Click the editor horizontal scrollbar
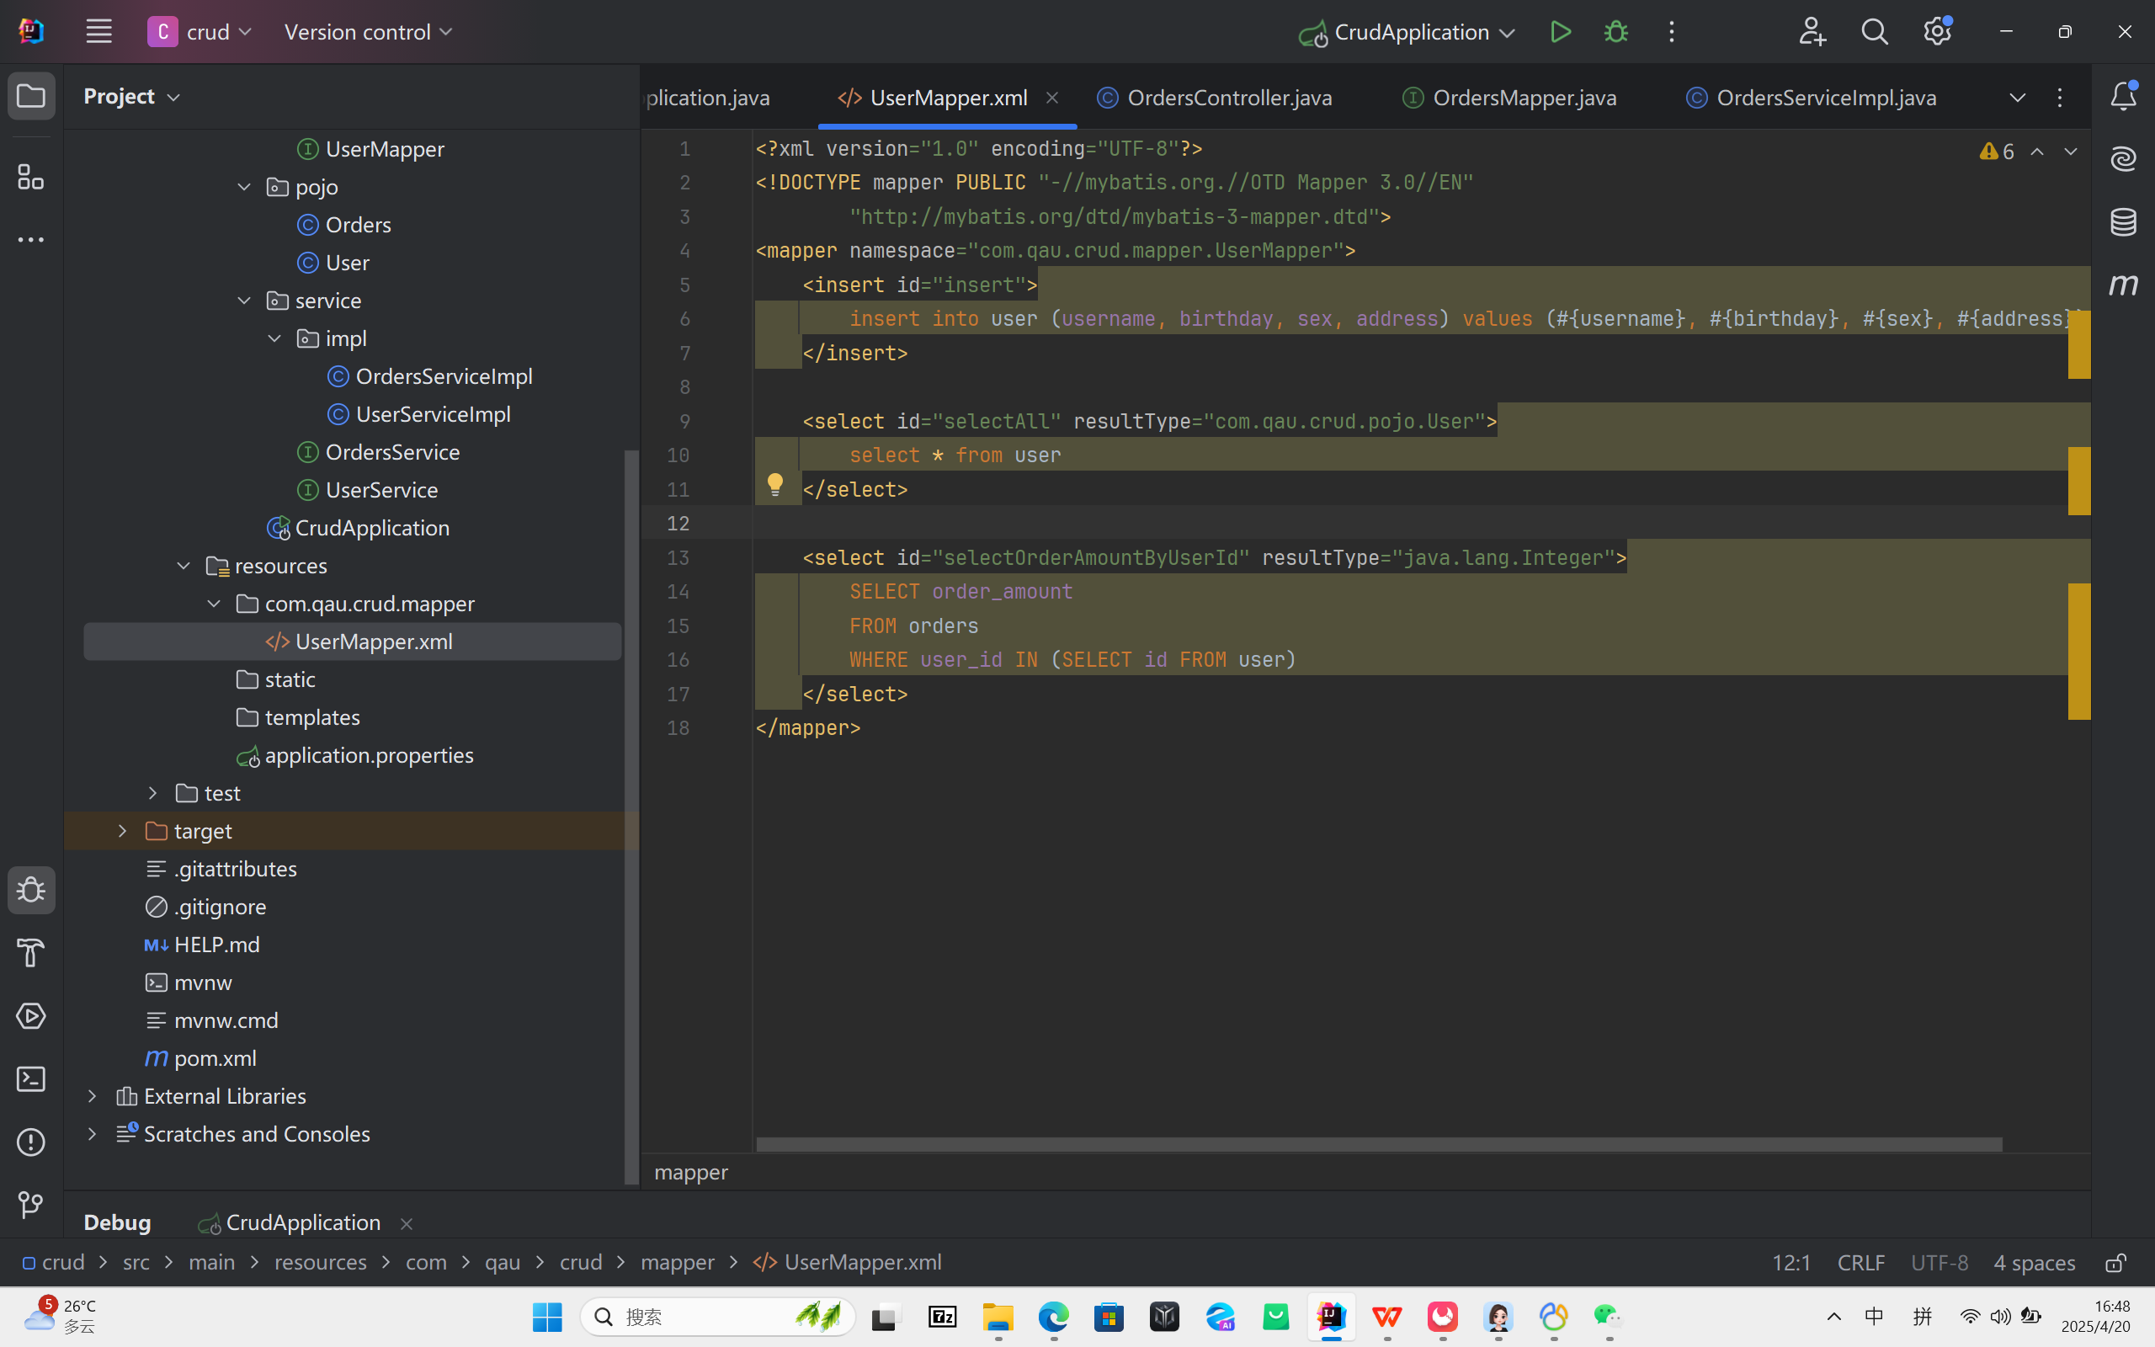2155x1347 pixels. pos(1379,1144)
